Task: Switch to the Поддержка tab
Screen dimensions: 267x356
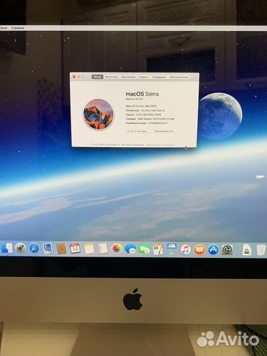Action: click(x=159, y=77)
